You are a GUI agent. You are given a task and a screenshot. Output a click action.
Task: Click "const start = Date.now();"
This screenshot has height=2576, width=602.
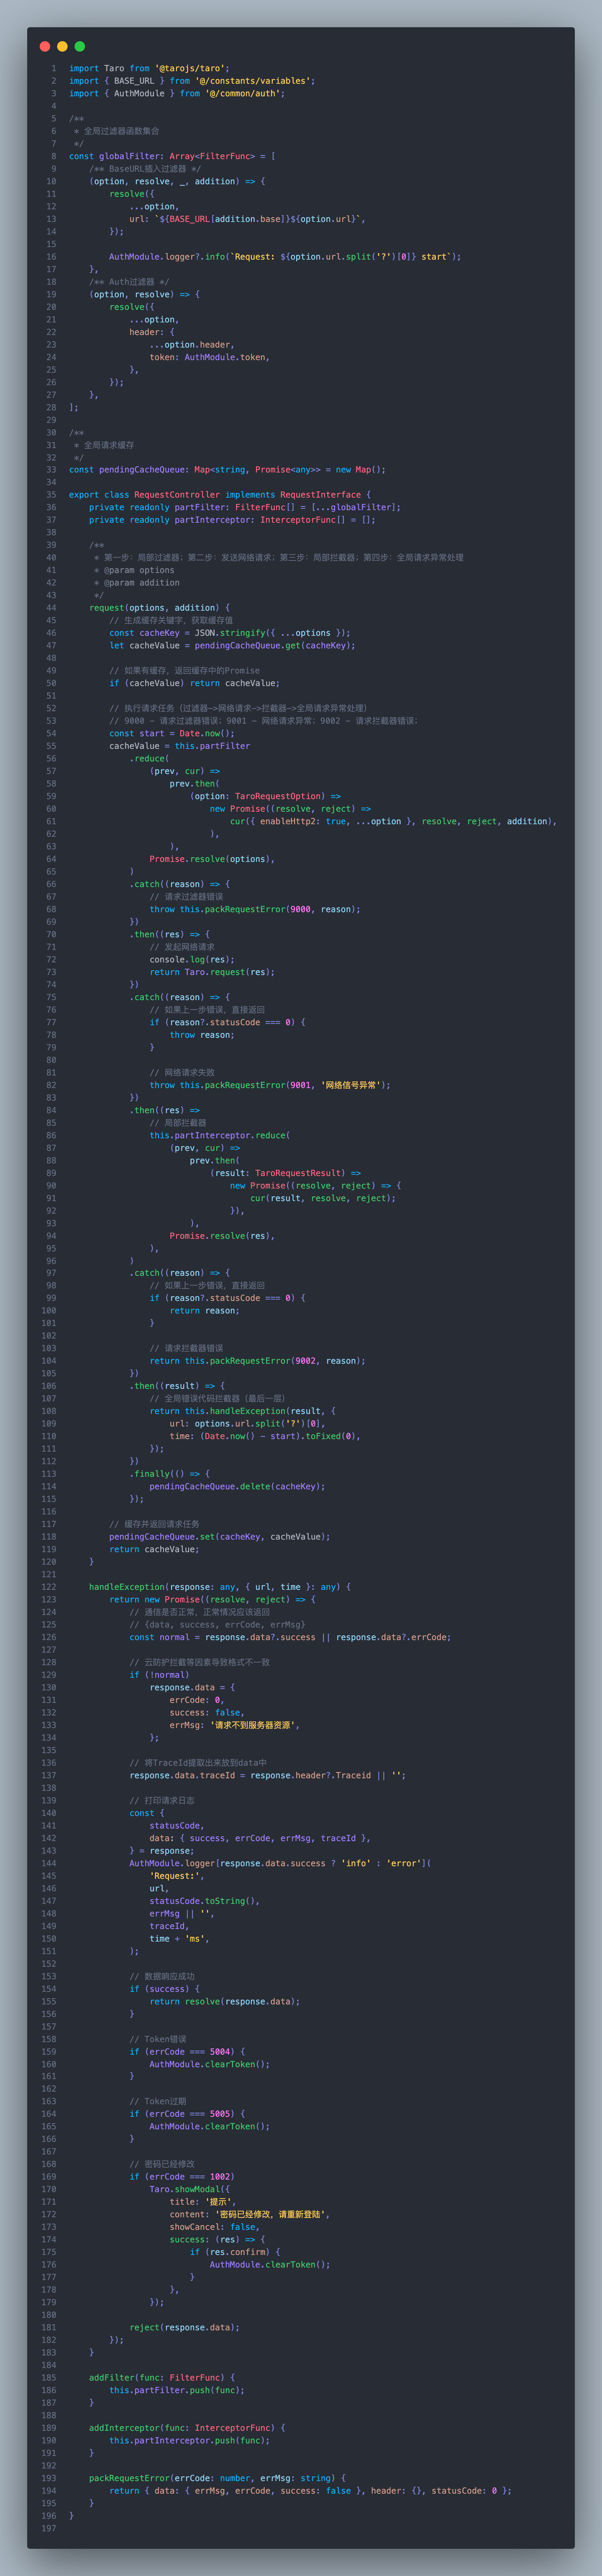click(x=172, y=733)
